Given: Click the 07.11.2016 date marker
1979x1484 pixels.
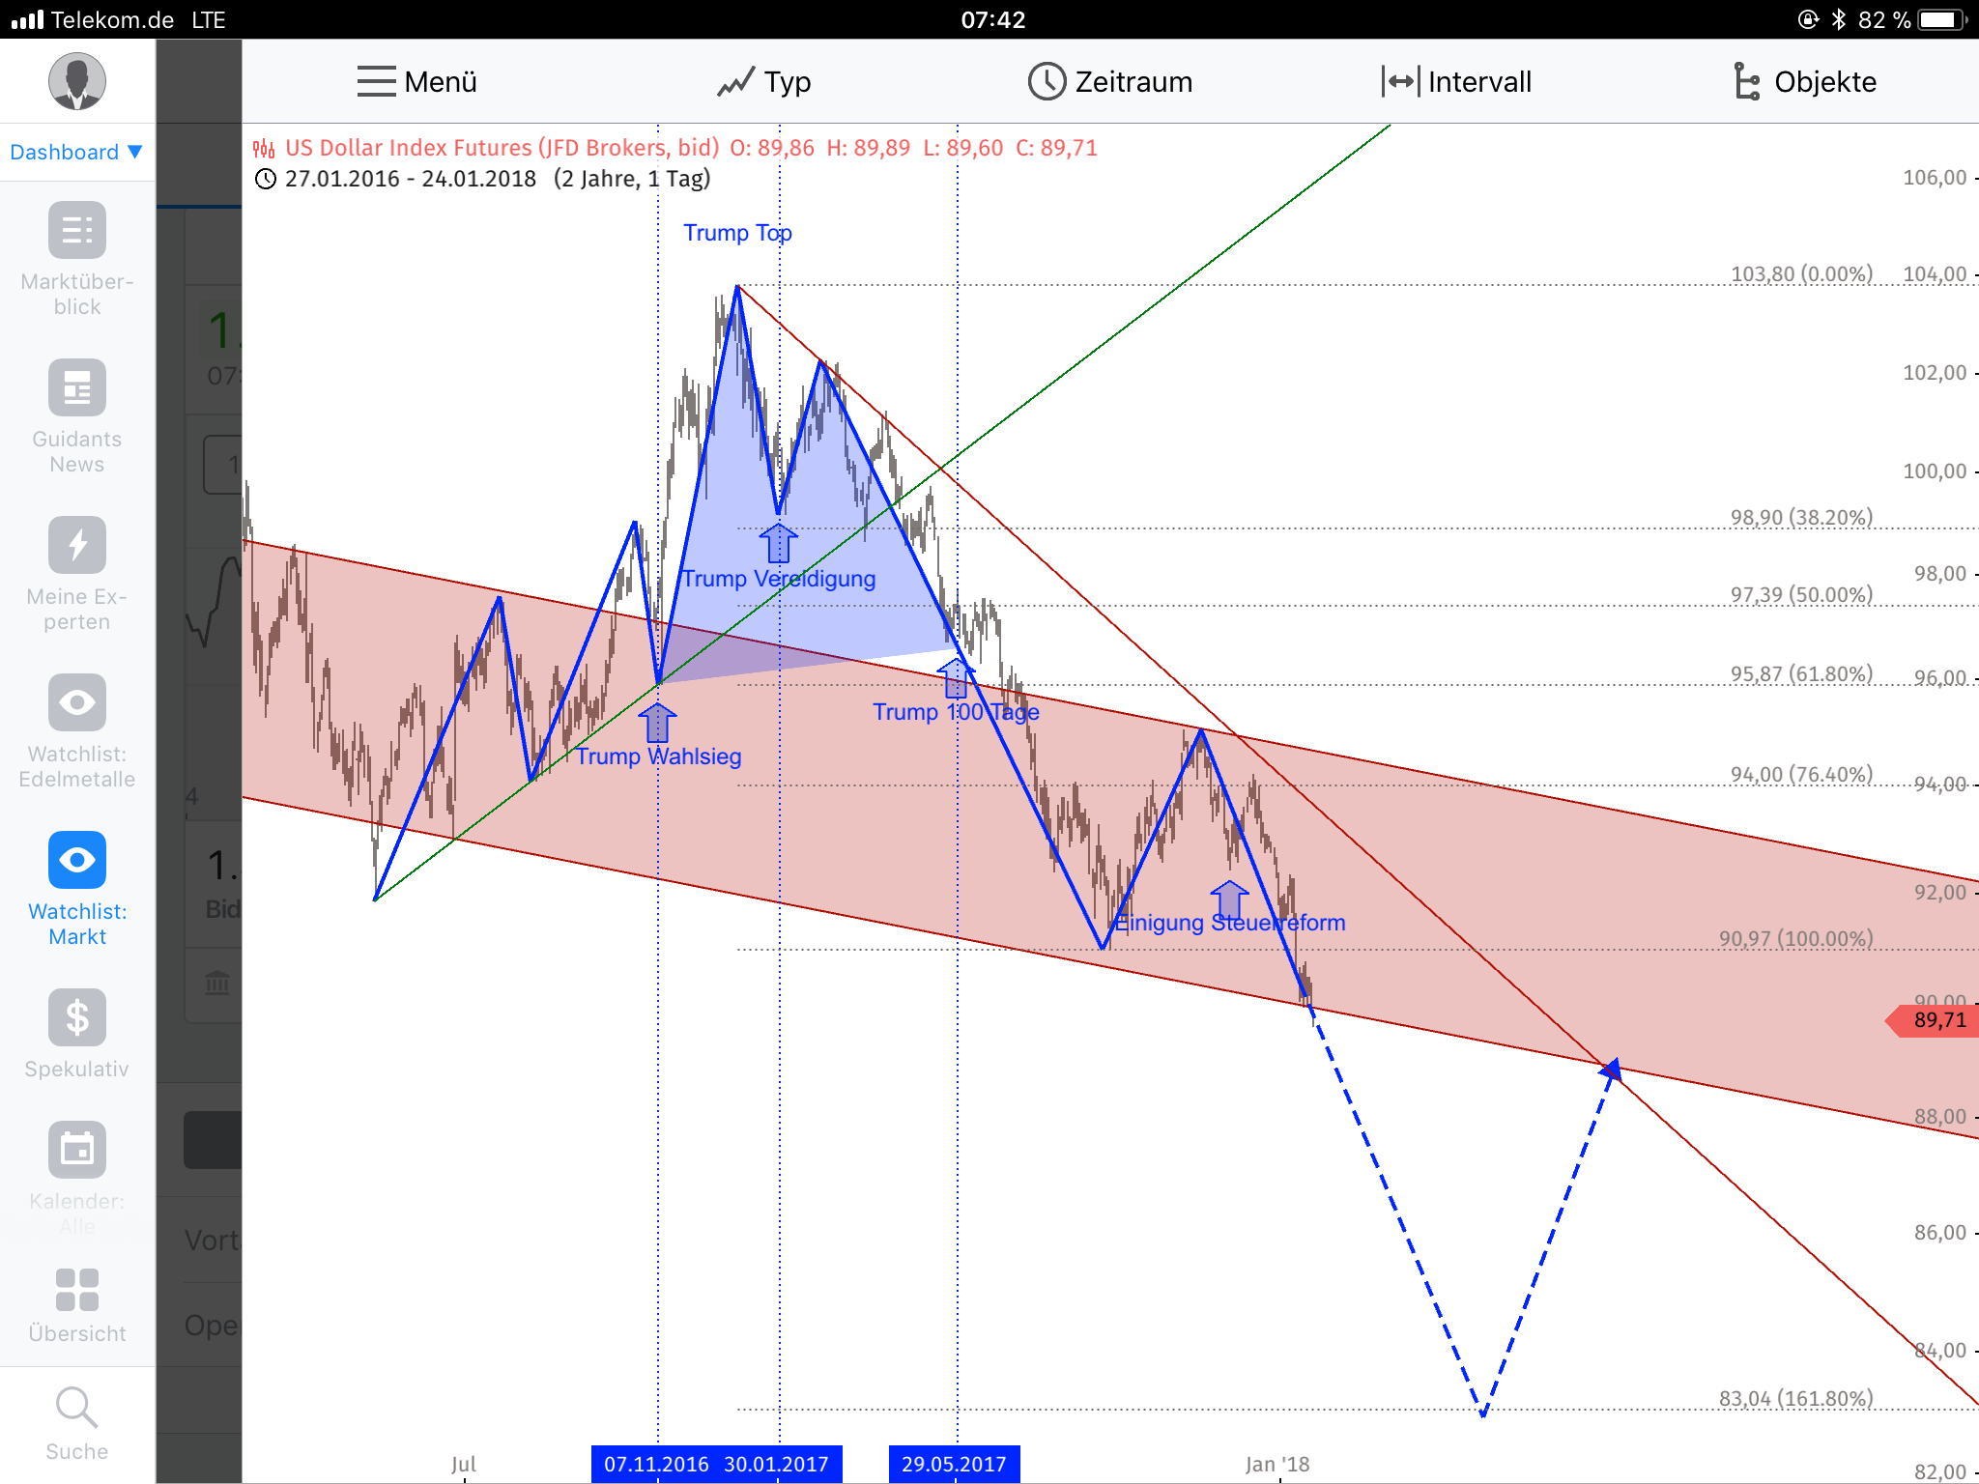Looking at the screenshot, I should click(657, 1463).
